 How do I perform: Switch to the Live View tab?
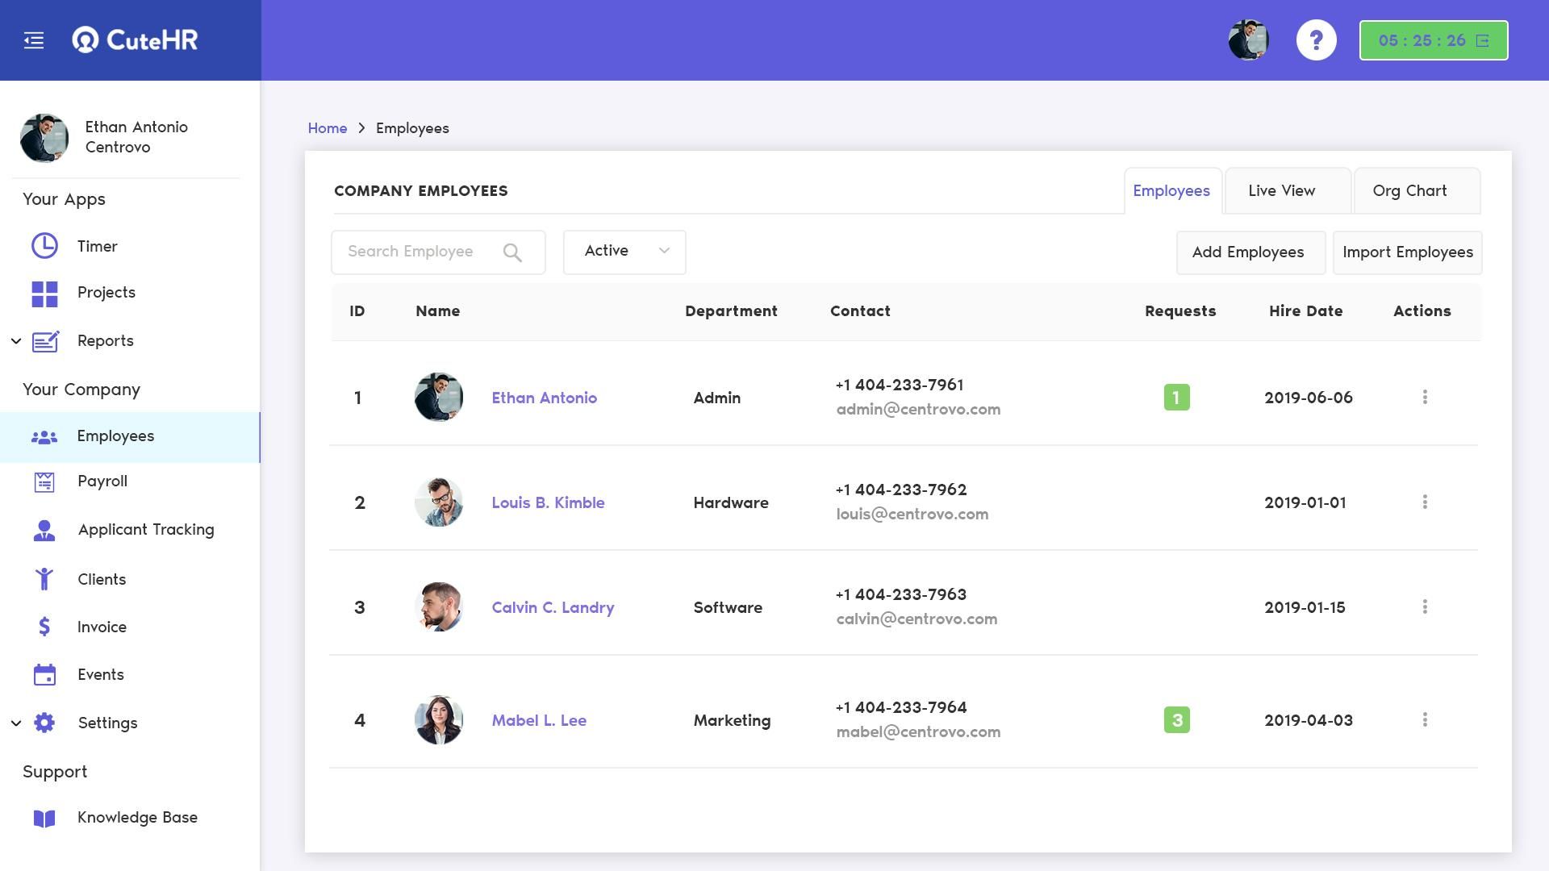click(1281, 190)
